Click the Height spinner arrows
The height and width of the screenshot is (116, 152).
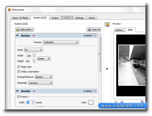point(34,61)
